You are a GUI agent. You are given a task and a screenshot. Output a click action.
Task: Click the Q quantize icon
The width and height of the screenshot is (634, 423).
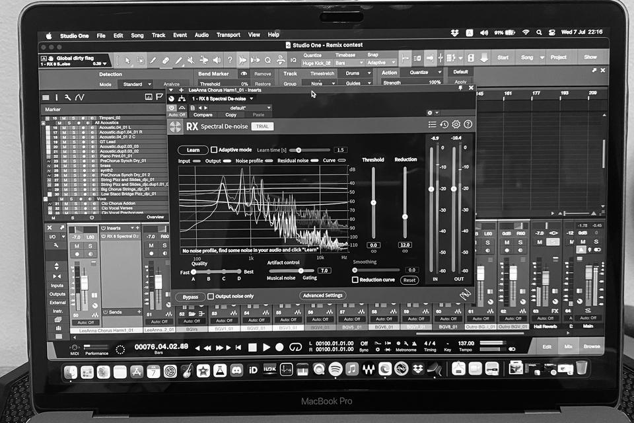pos(267,60)
